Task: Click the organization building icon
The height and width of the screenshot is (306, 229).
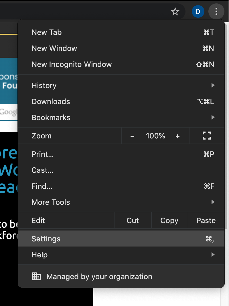Action: (x=37, y=277)
